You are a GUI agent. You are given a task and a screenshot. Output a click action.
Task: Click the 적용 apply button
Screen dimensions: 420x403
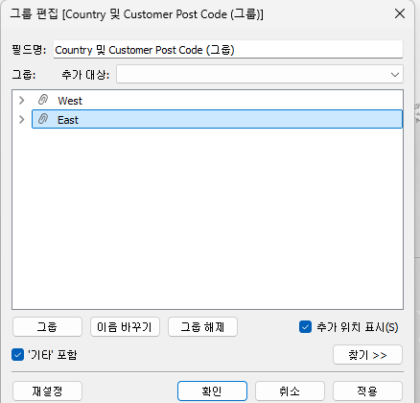[367, 391]
